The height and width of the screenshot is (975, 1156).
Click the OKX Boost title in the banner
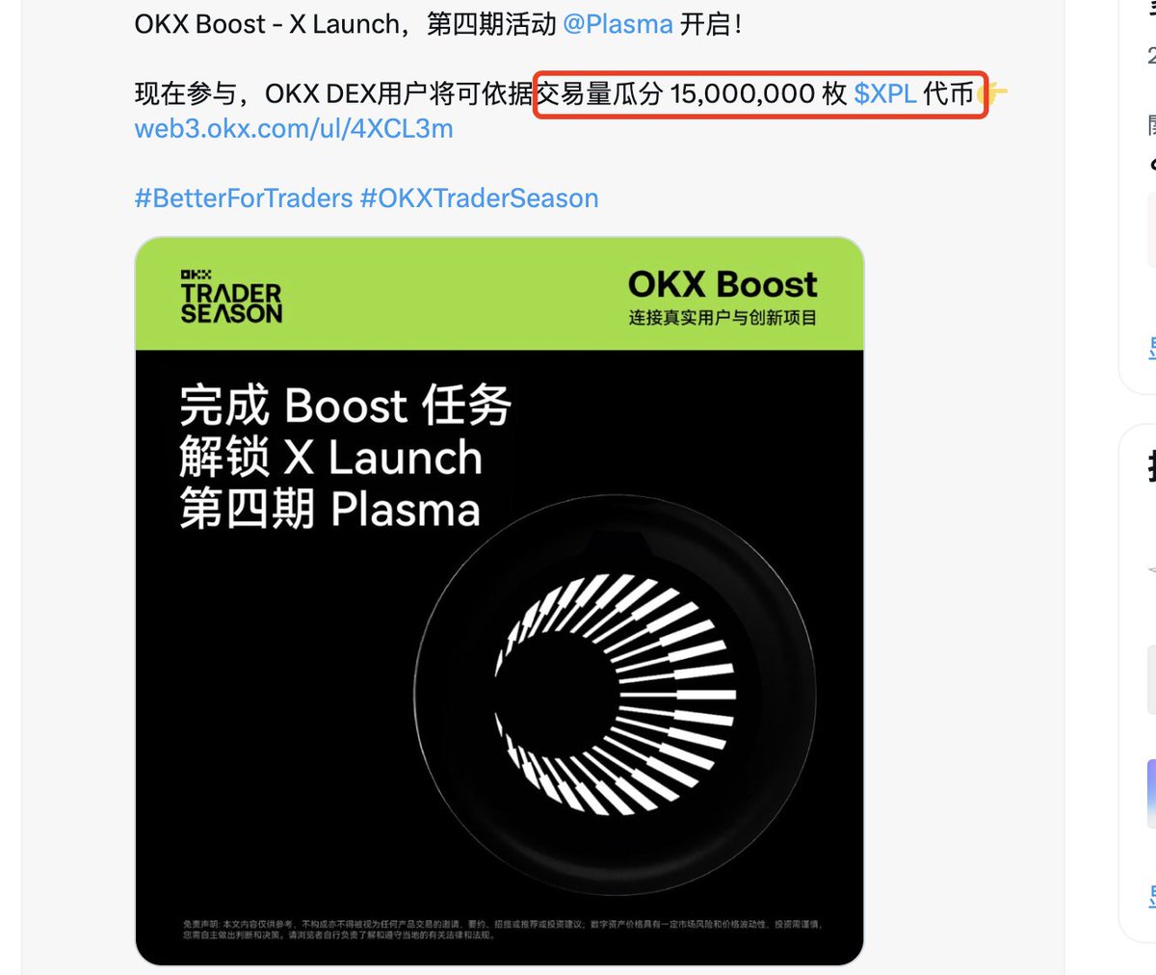coord(722,284)
